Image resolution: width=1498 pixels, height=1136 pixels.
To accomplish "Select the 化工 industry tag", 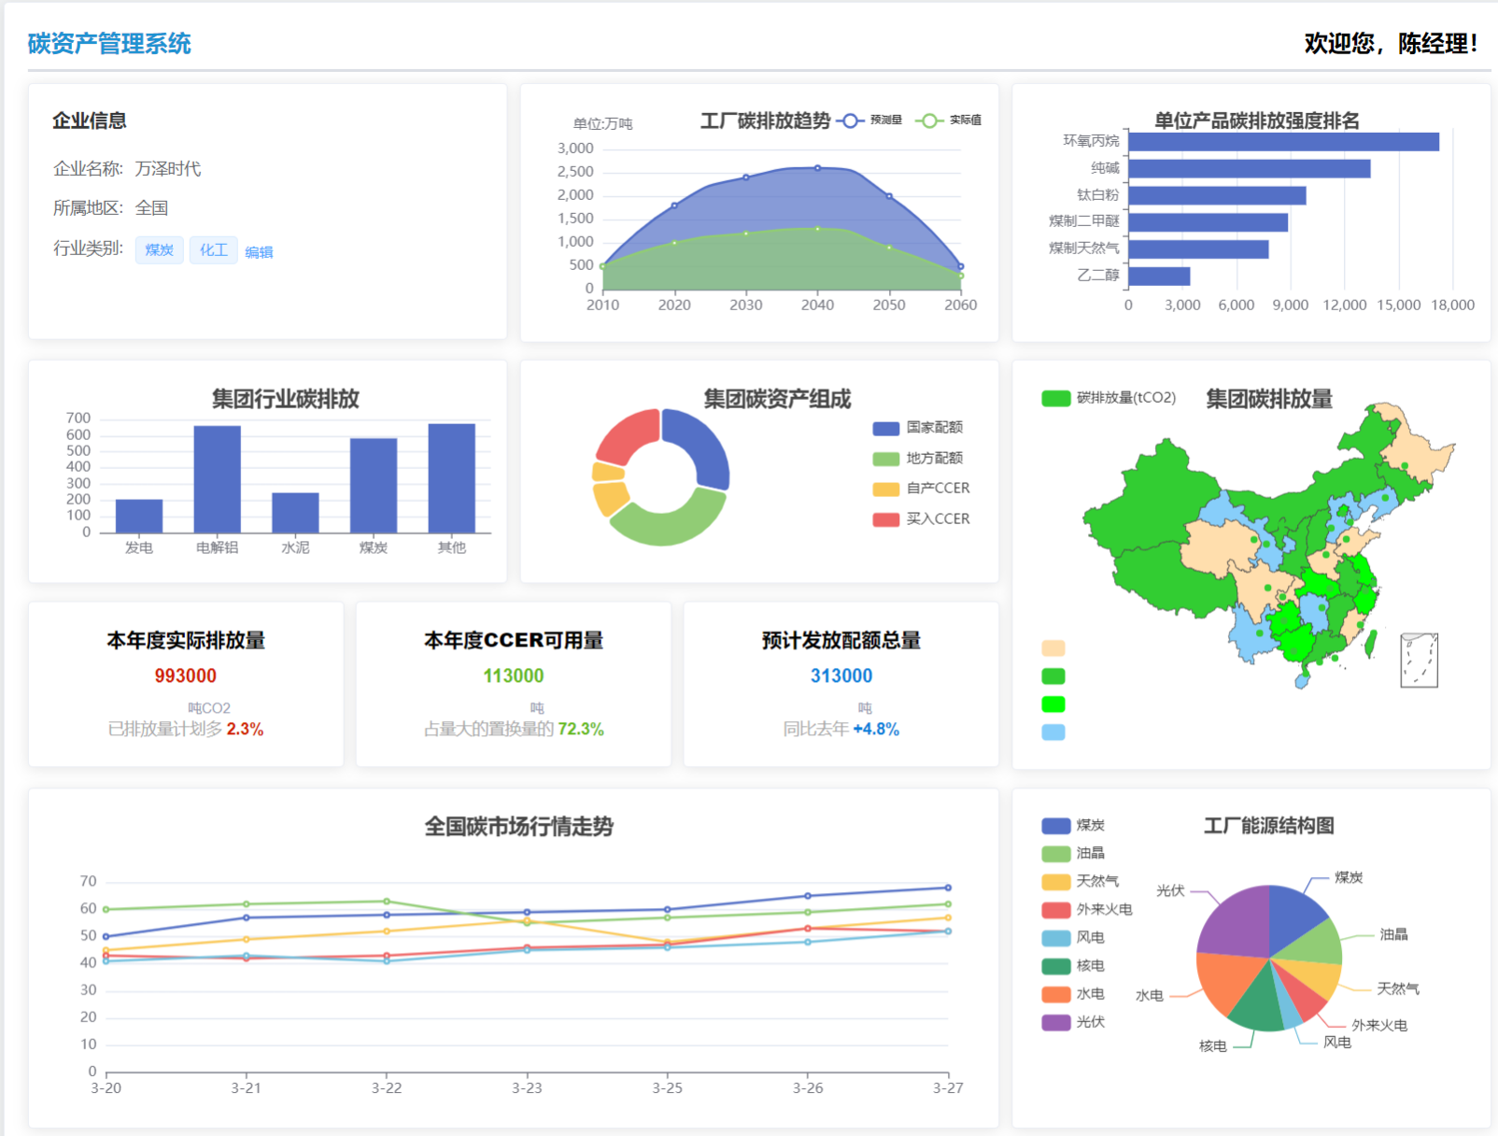I will pyautogui.click(x=213, y=250).
